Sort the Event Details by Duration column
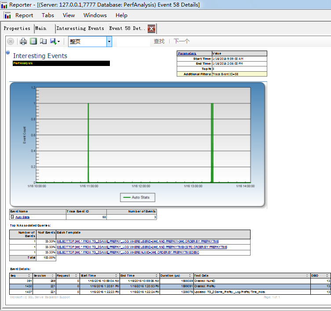The height and width of the screenshot is (311, 331). (190, 275)
